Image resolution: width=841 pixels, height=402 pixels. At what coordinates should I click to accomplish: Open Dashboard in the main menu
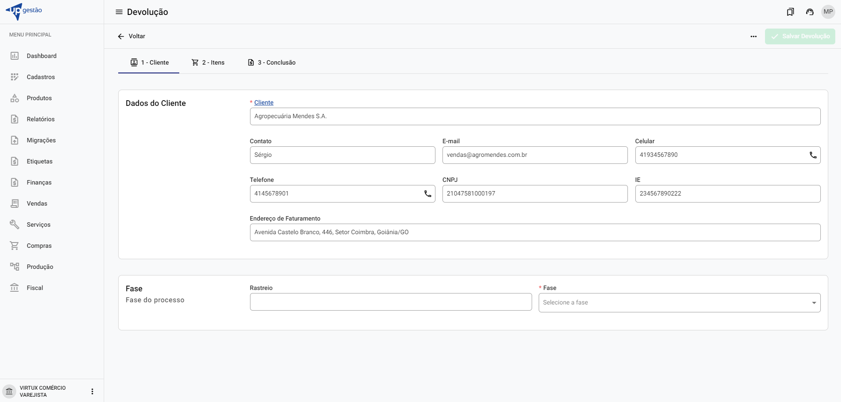[41, 56]
